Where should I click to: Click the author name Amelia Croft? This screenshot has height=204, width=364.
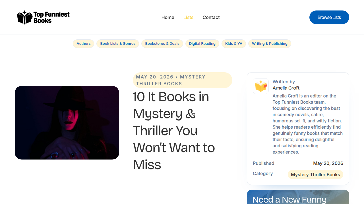[286, 88]
